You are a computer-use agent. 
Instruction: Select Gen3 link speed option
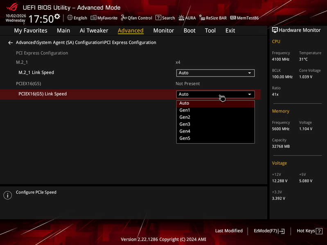tap(215, 124)
